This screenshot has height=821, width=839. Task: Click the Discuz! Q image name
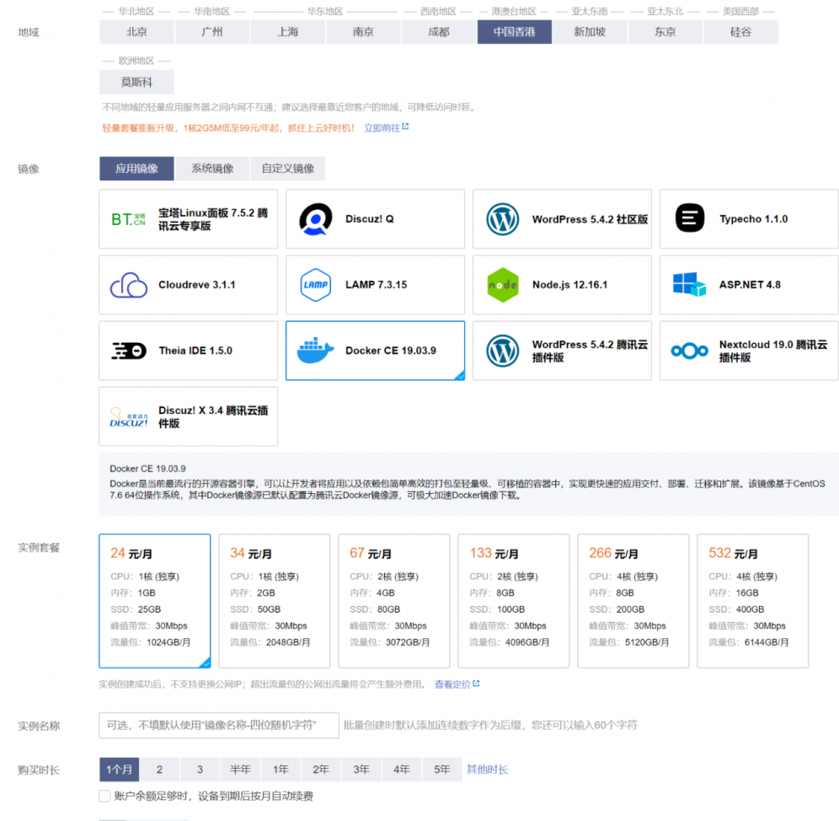(369, 219)
